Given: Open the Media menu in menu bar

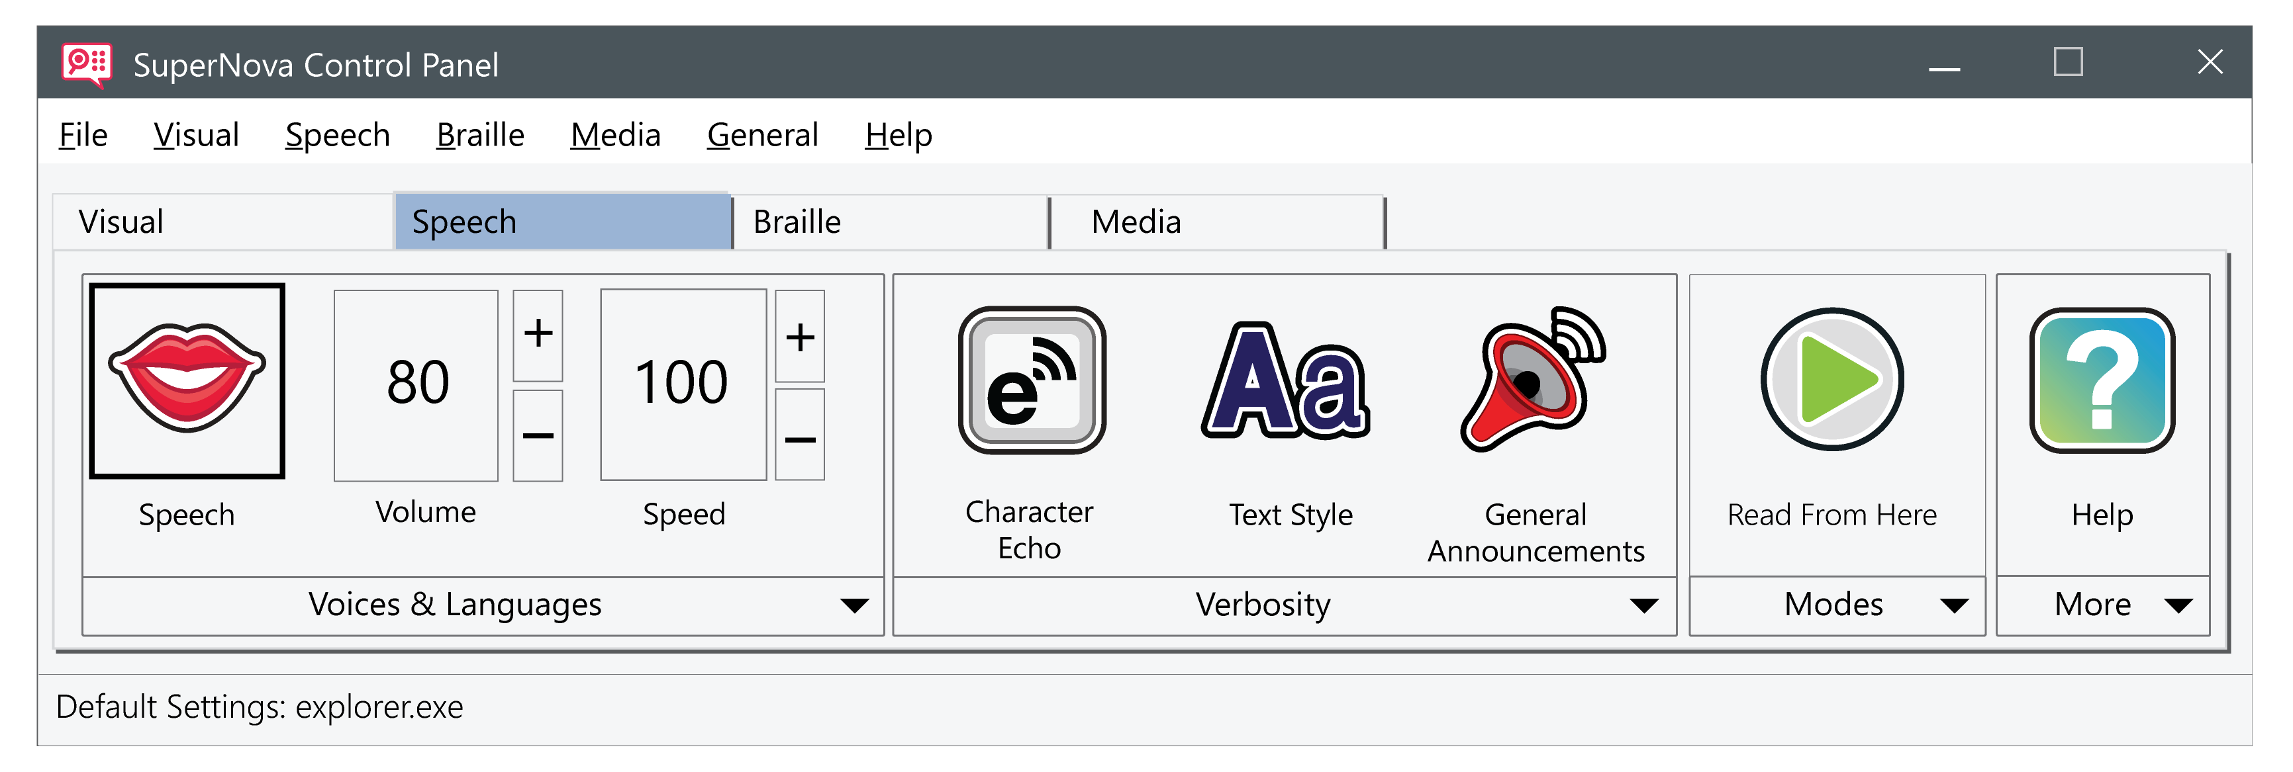Looking at the screenshot, I should pyautogui.click(x=615, y=135).
